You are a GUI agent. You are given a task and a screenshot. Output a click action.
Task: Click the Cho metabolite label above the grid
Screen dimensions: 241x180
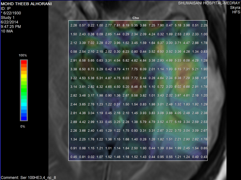pos(136,18)
